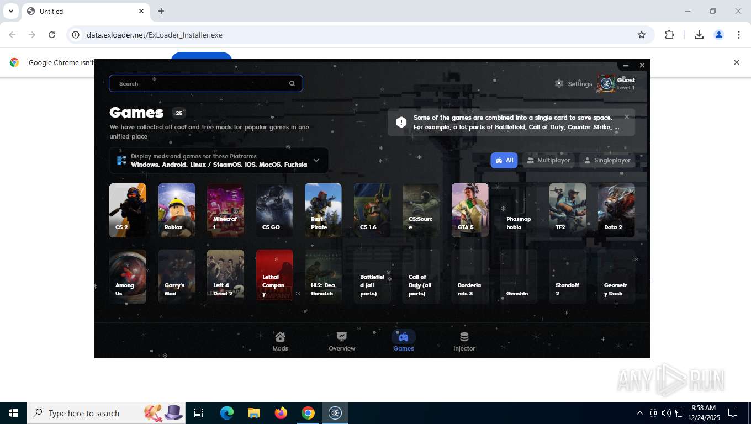Open the Dota 2 game card

[x=616, y=210]
